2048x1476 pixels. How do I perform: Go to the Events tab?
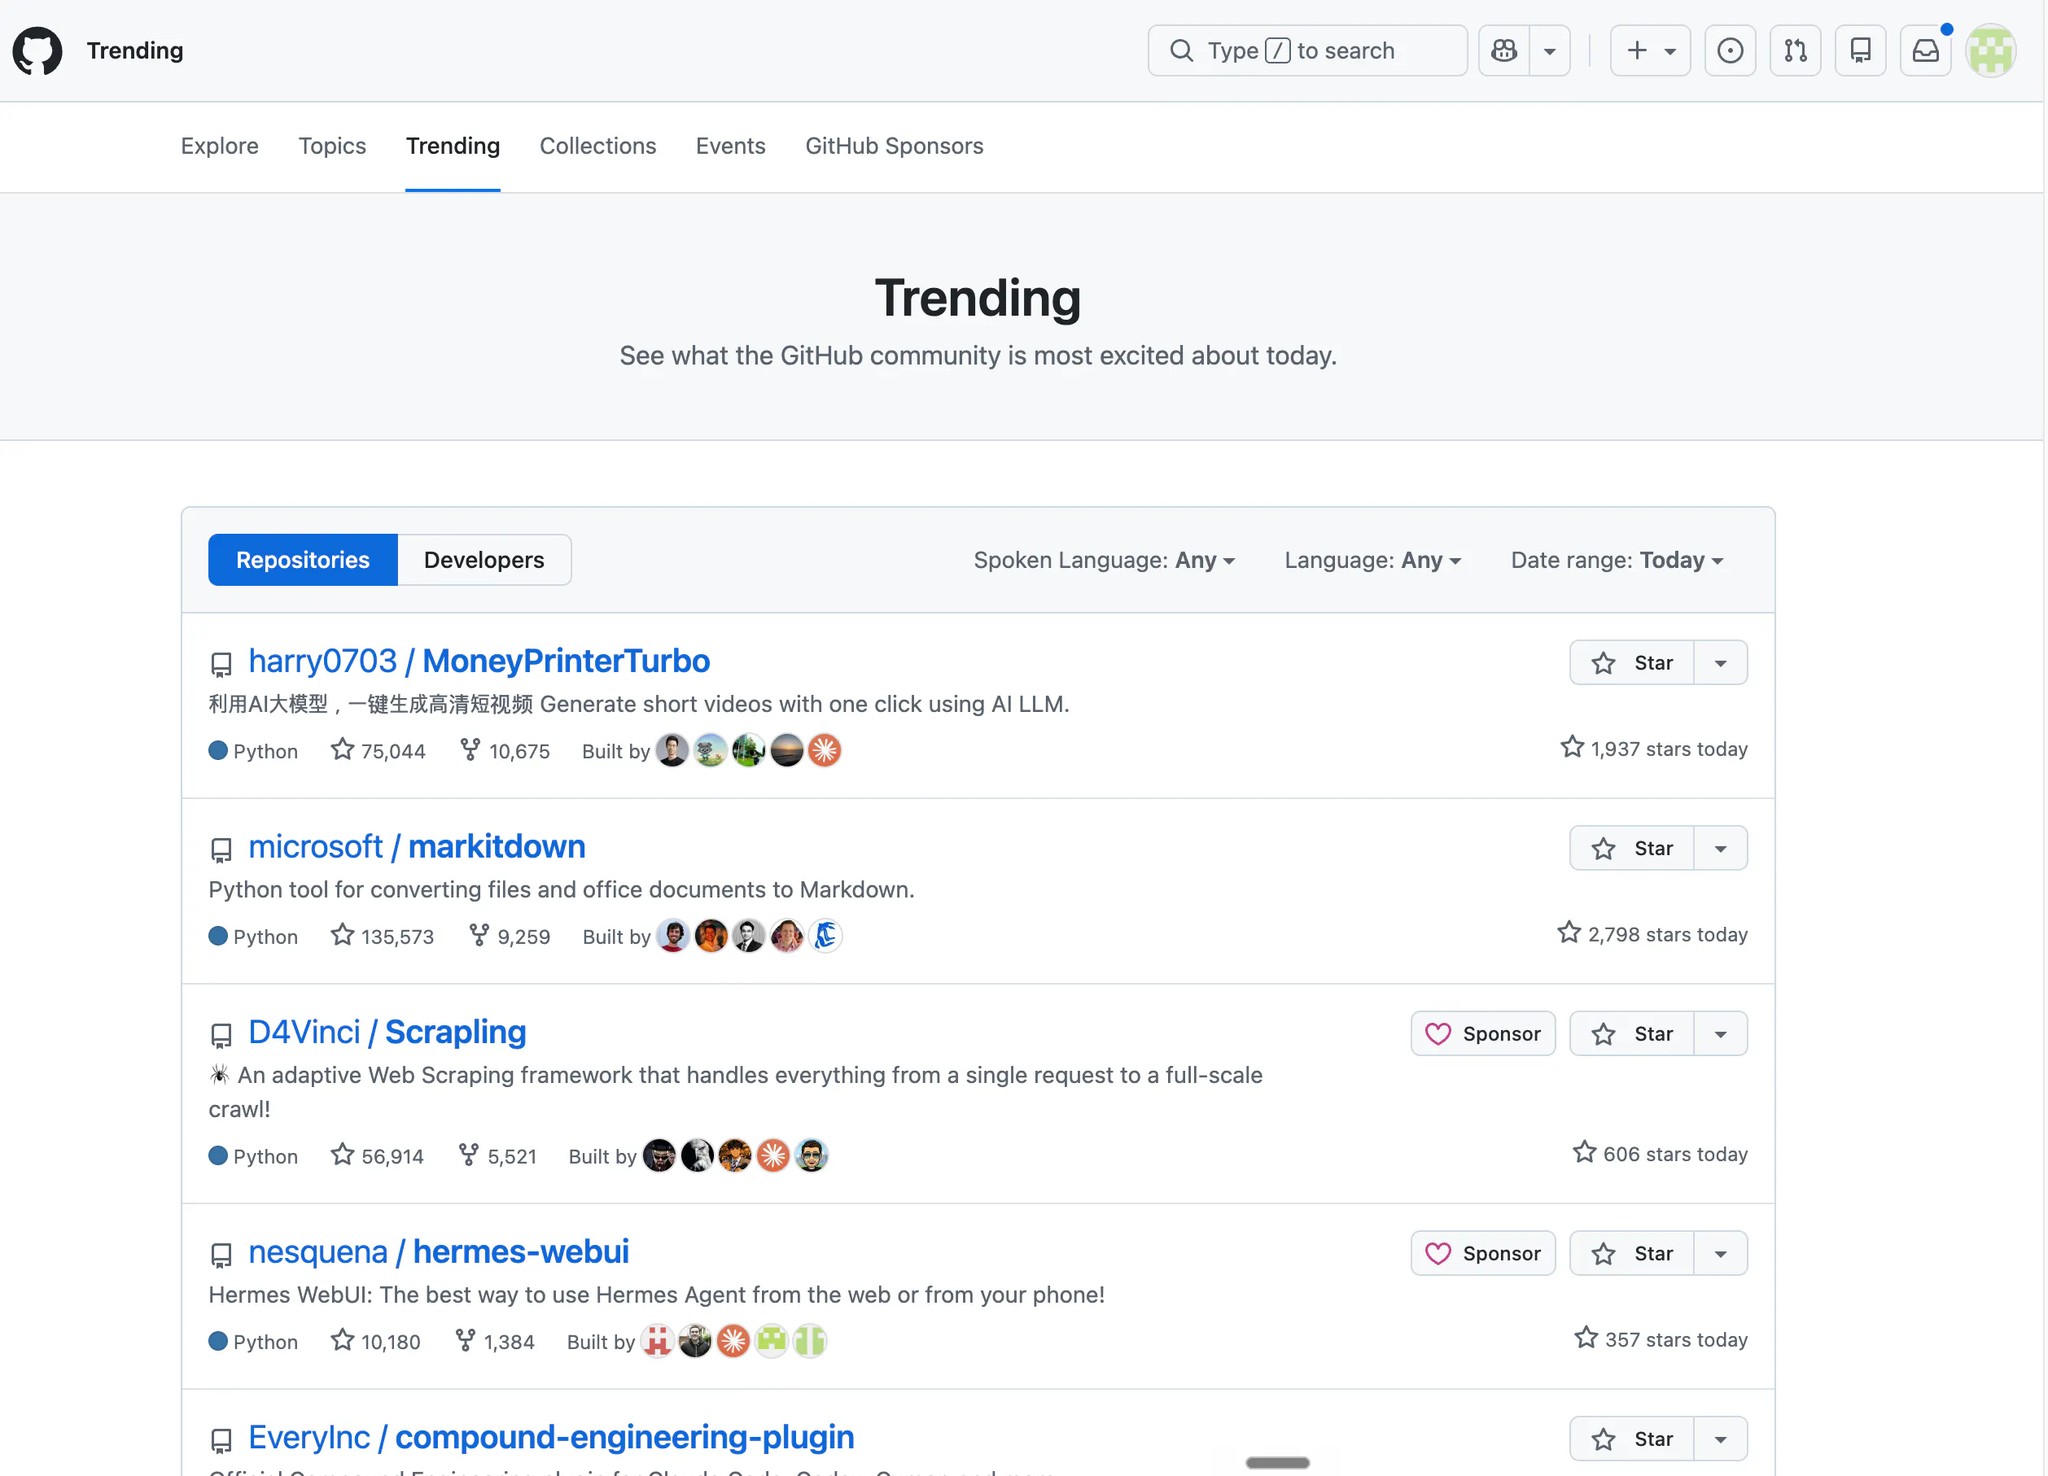click(x=730, y=146)
